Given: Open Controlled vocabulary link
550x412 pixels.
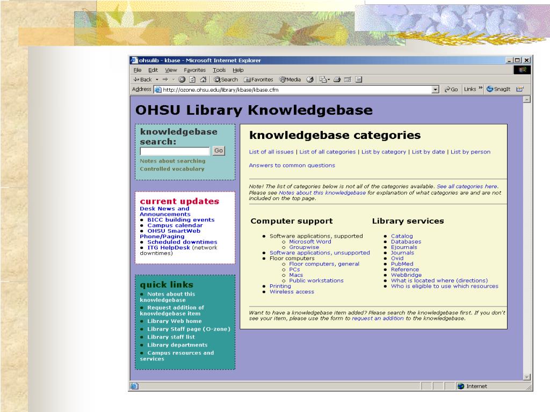Looking at the screenshot, I should (x=172, y=168).
